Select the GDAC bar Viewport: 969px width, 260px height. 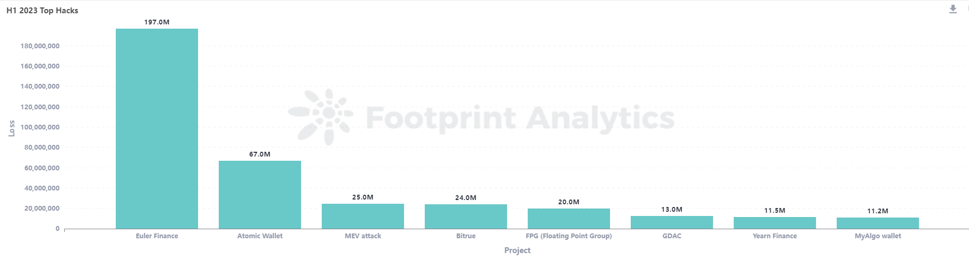672,222
